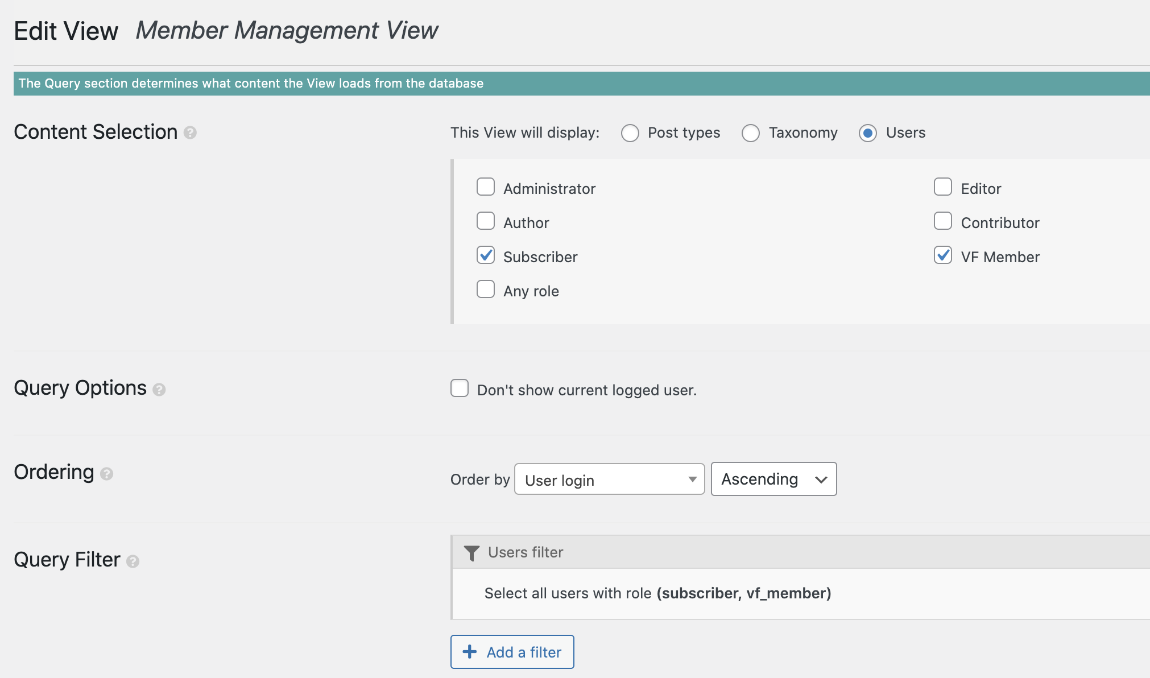Click the Edit View heading
Screen dimensions: 1150x678
(66, 31)
